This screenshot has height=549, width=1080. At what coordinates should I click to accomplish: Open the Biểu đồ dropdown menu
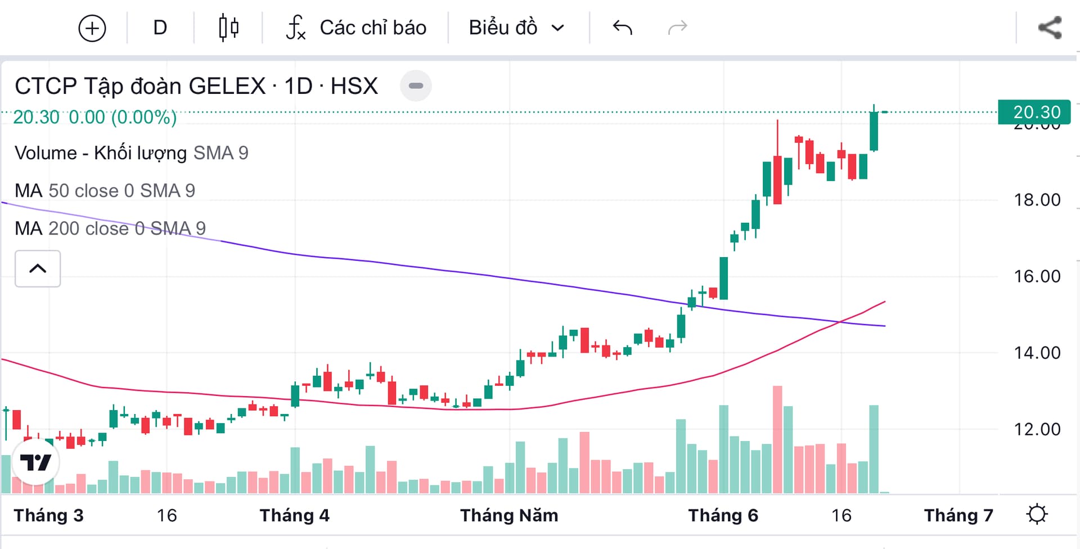coord(516,28)
